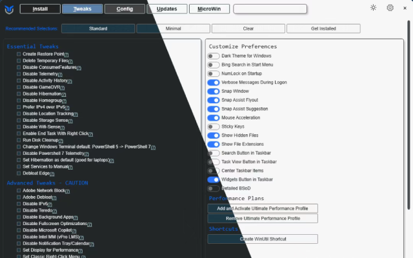Click the Get Installed button
This screenshot has width=413, height=258.
coord(323,28)
